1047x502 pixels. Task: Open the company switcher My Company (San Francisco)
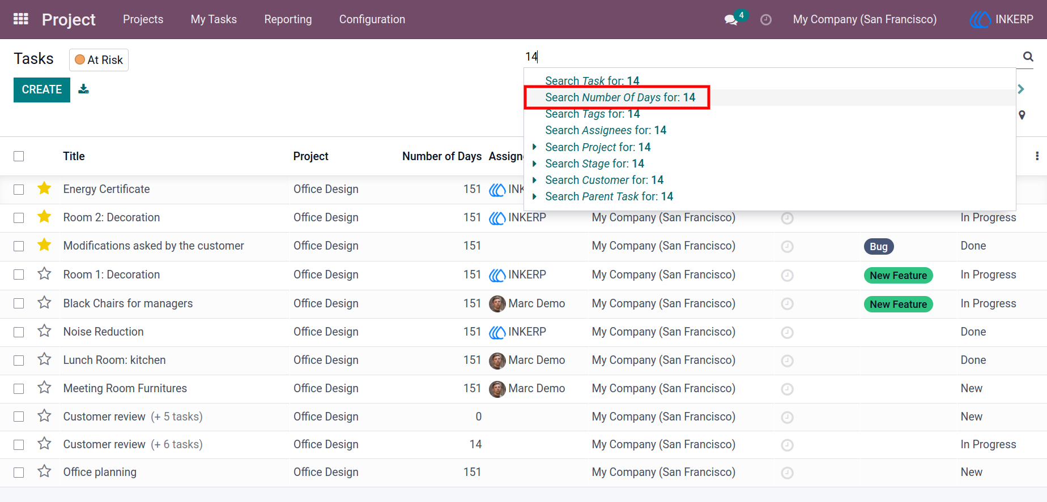coord(865,19)
